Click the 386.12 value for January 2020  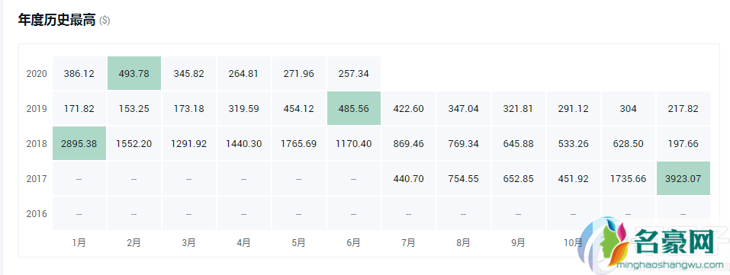coord(79,74)
